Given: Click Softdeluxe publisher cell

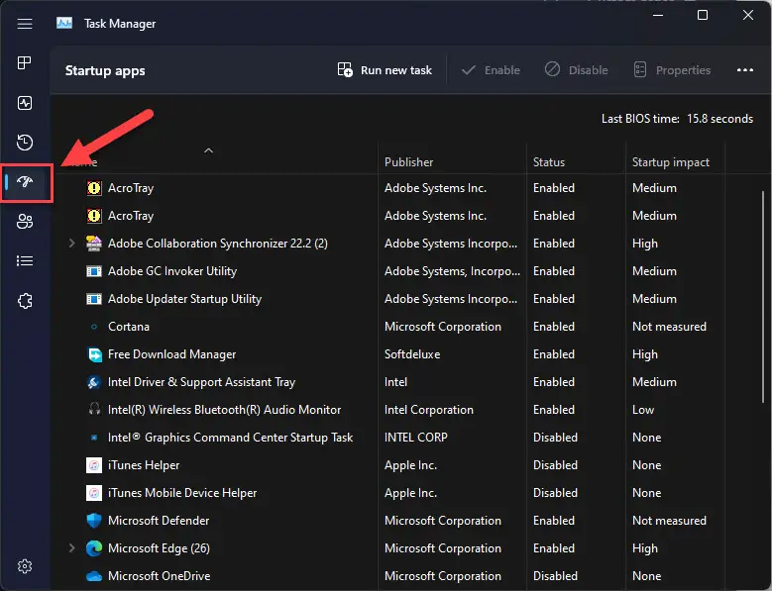Looking at the screenshot, I should click(x=412, y=354).
